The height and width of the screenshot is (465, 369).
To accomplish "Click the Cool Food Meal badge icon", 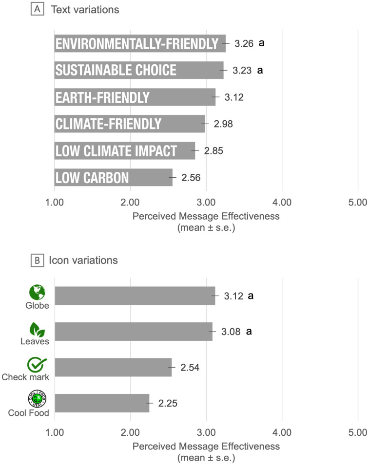I will click(x=37, y=399).
